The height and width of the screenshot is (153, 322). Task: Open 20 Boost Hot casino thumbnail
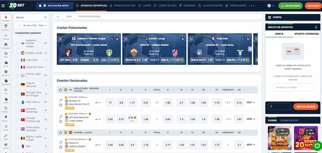click(x=306, y=138)
